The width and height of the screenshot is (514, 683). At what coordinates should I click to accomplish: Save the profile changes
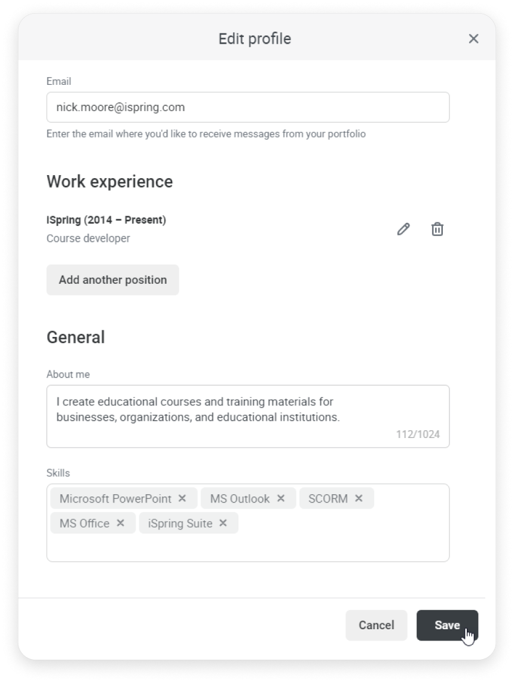[447, 625]
